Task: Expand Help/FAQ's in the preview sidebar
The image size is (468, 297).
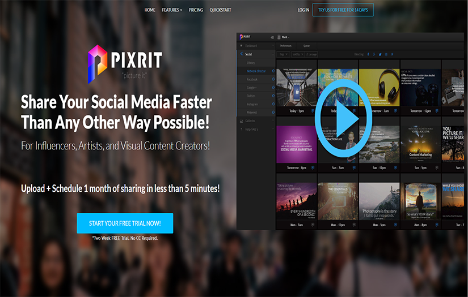Action: [256, 129]
